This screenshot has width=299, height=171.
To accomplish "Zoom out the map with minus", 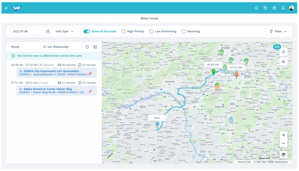I will point(283,143).
